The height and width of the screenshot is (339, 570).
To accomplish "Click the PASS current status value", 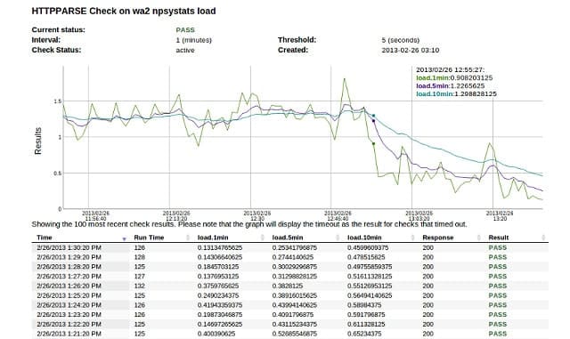I will click(x=185, y=29).
